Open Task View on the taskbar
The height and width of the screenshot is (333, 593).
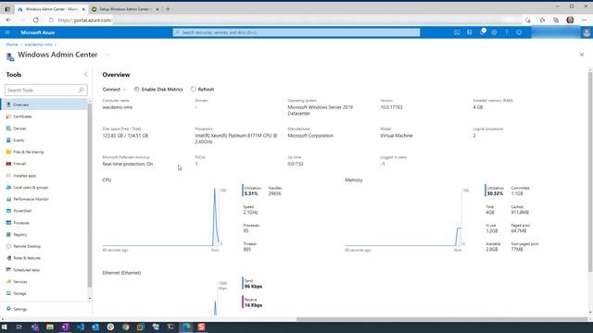point(19,327)
